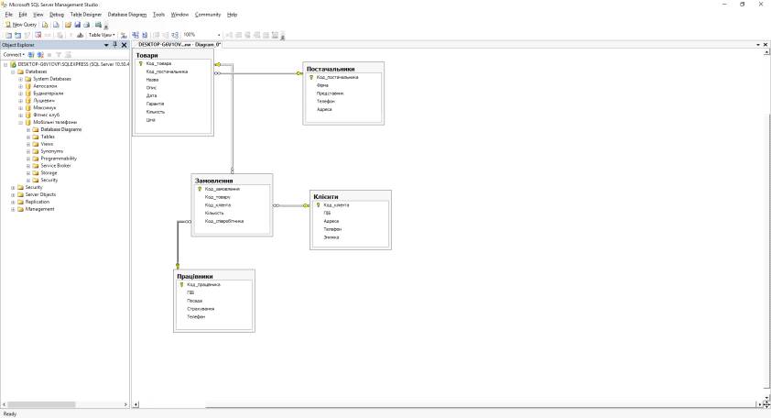Pin the Object Explorer panel
Image resolution: width=771 pixels, height=418 pixels.
(115, 45)
